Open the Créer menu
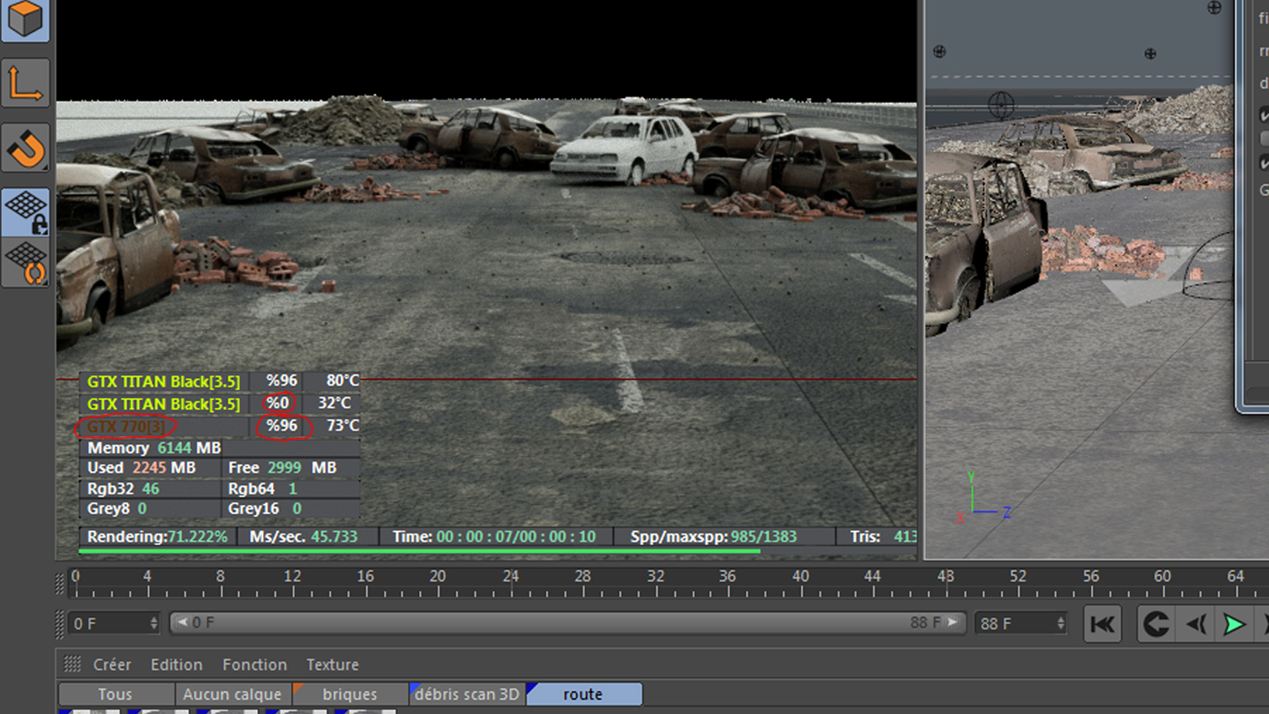The height and width of the screenshot is (714, 1269). click(x=112, y=664)
